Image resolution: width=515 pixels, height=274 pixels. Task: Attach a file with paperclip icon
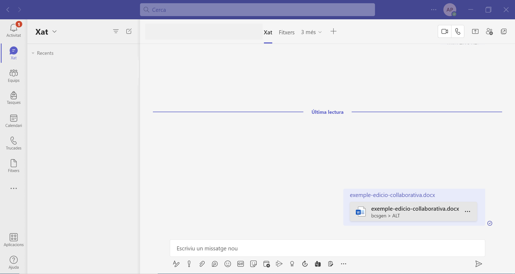click(202, 264)
